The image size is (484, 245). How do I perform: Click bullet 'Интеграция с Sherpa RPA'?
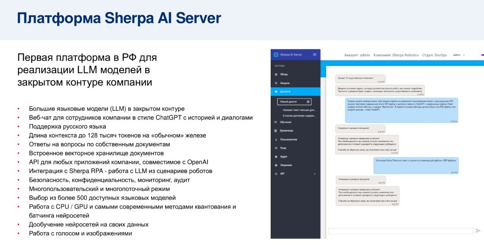pos(120,171)
